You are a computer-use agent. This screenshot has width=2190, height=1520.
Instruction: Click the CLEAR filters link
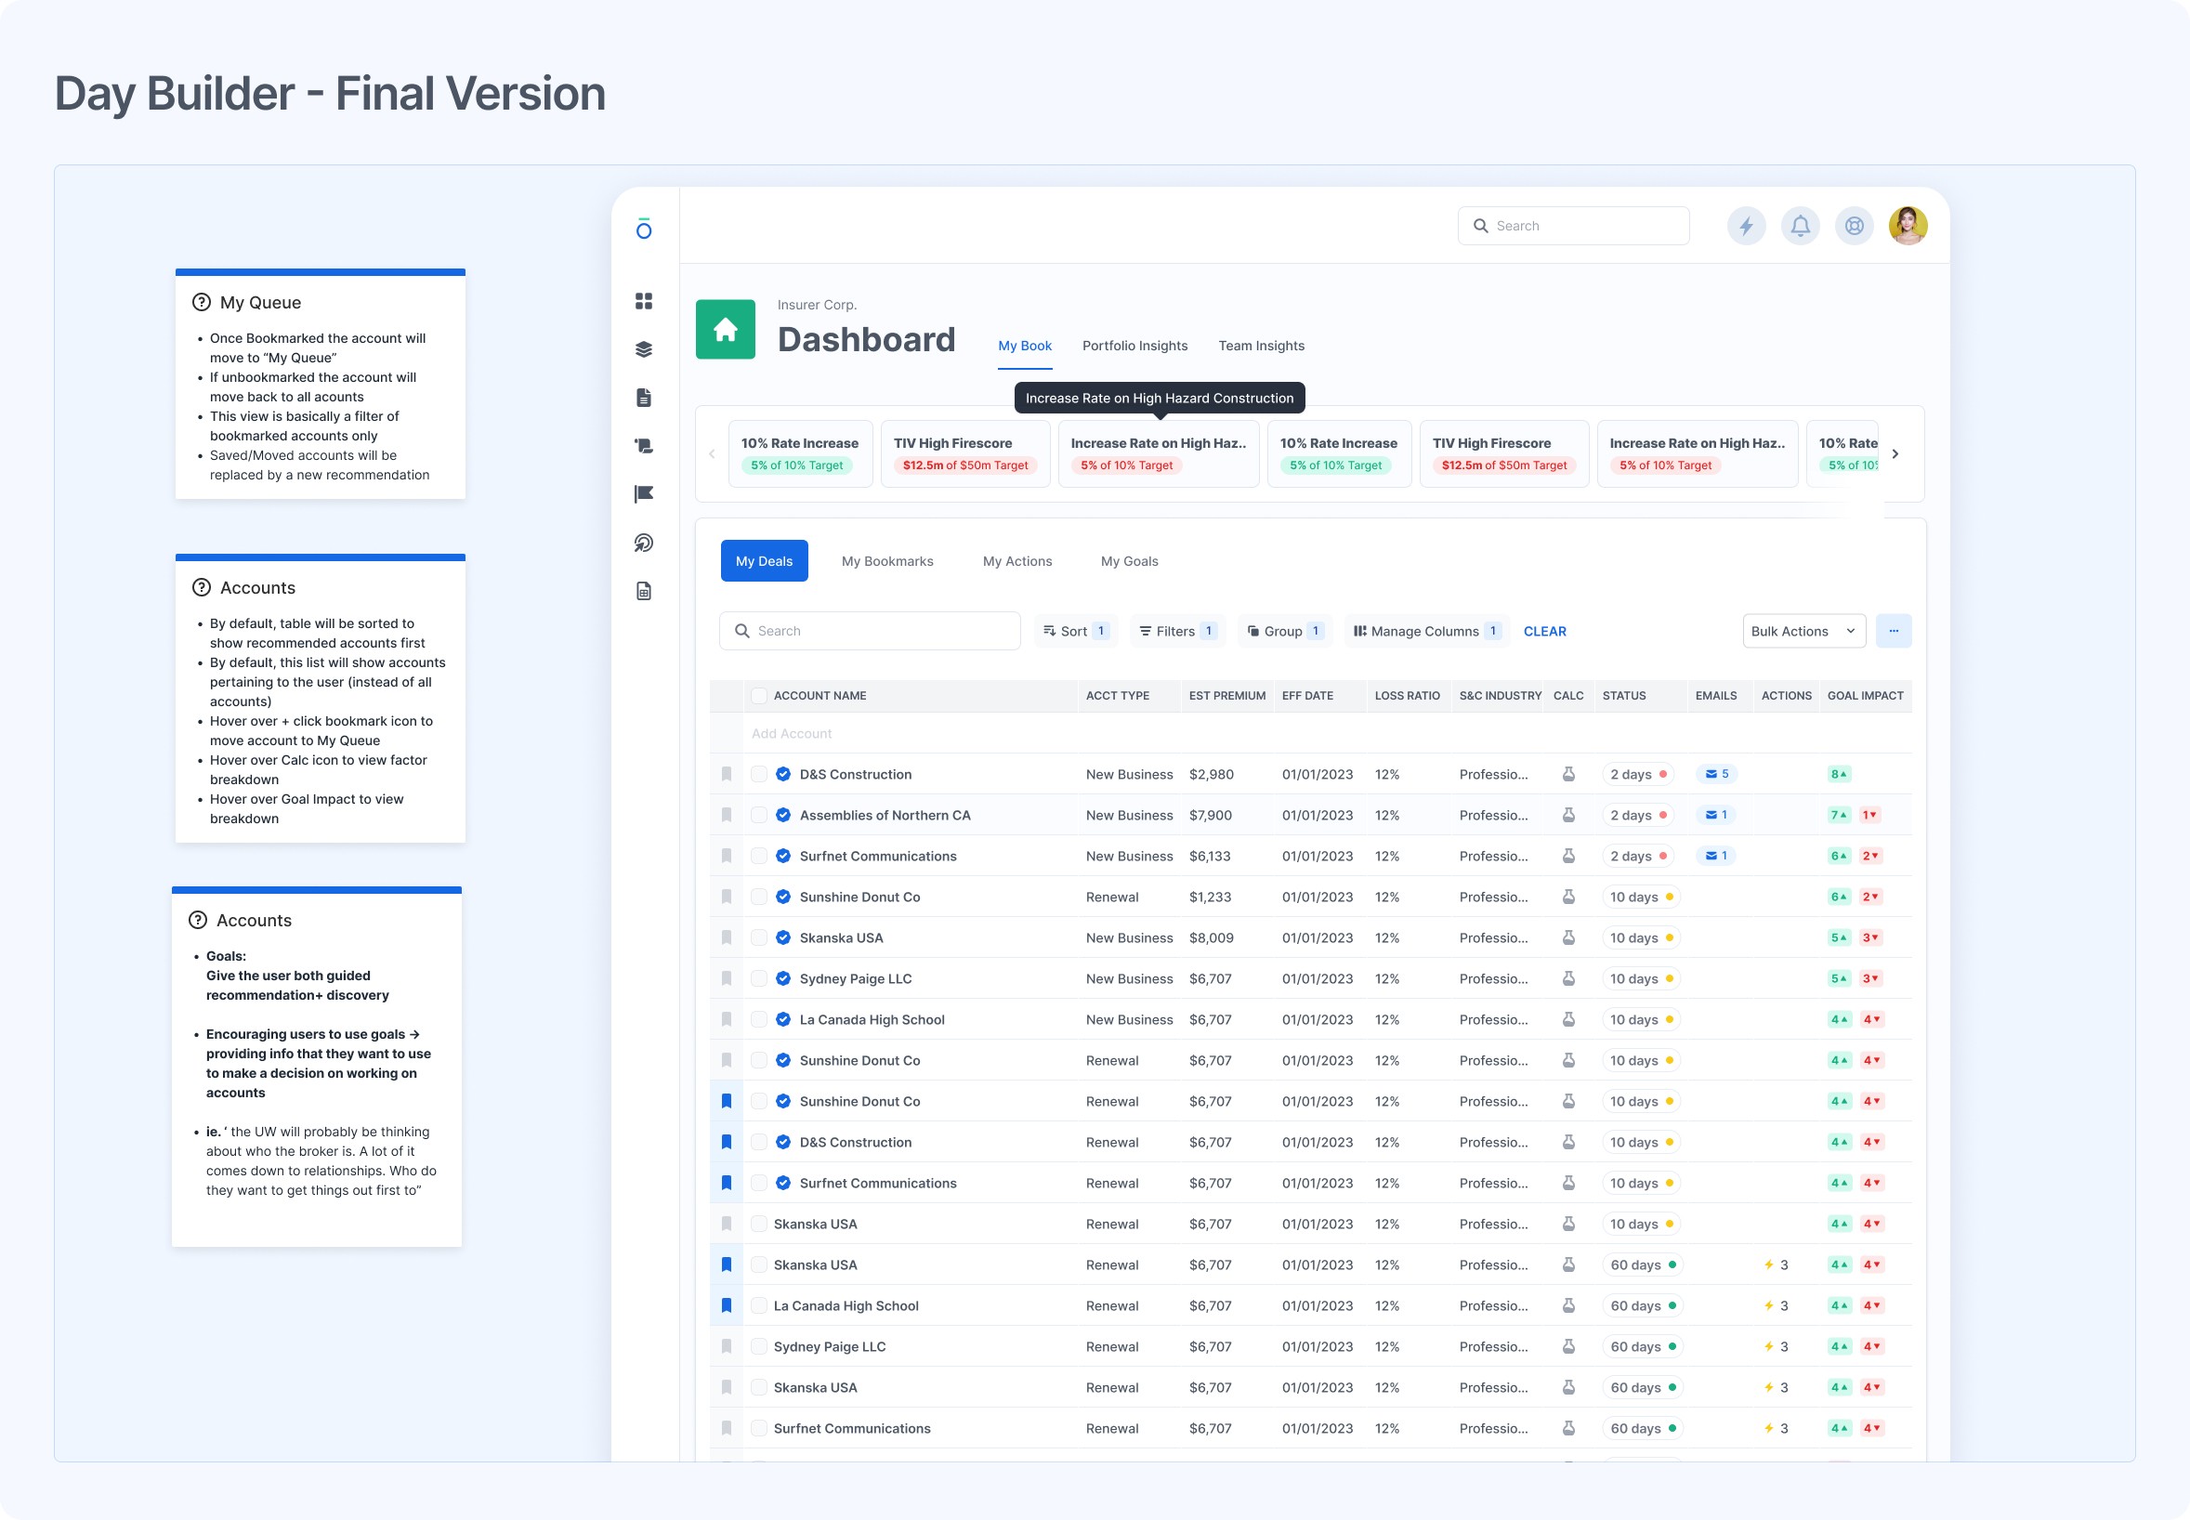tap(1543, 632)
